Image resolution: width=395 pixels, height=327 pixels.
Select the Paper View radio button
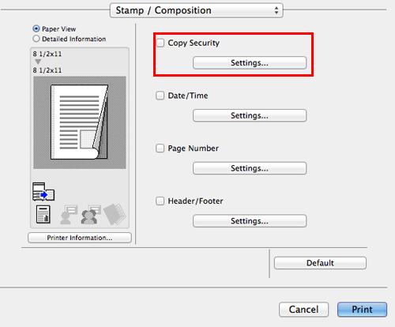36,28
